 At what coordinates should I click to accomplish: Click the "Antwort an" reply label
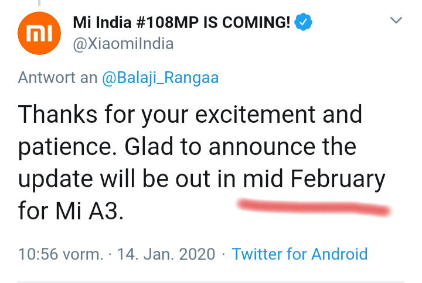(x=57, y=78)
